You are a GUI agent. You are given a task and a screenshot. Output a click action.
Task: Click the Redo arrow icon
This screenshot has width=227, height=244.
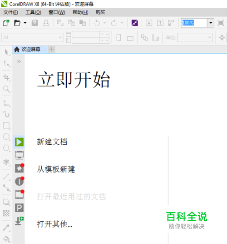(x=114, y=23)
